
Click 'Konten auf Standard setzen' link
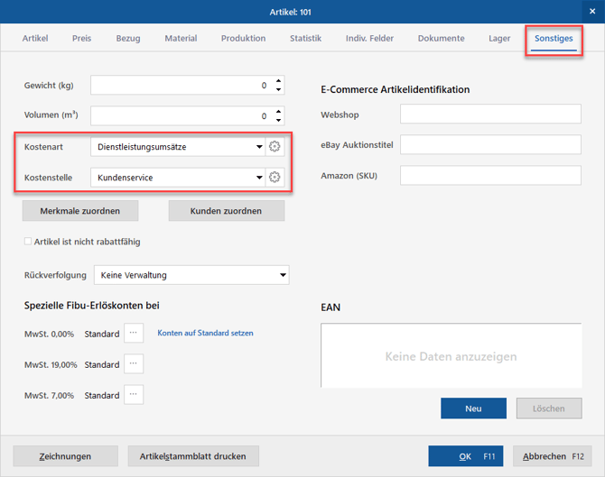pyautogui.click(x=205, y=334)
